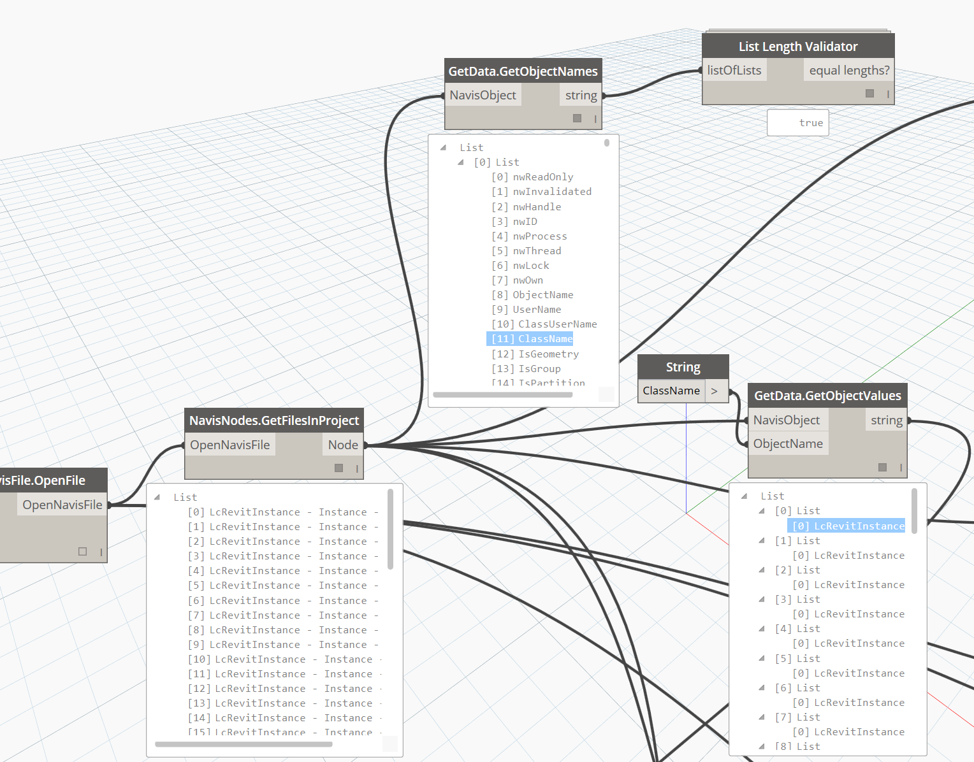The width and height of the screenshot is (974, 762).
Task: Collapse the [0] List in GetObjectNames preview
Action: 460,162
